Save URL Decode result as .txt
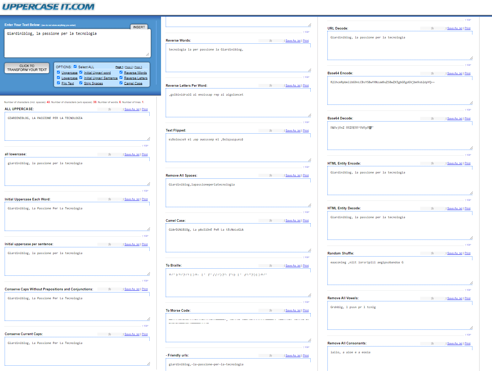Screen dimensions: 492x371 coord(455,28)
